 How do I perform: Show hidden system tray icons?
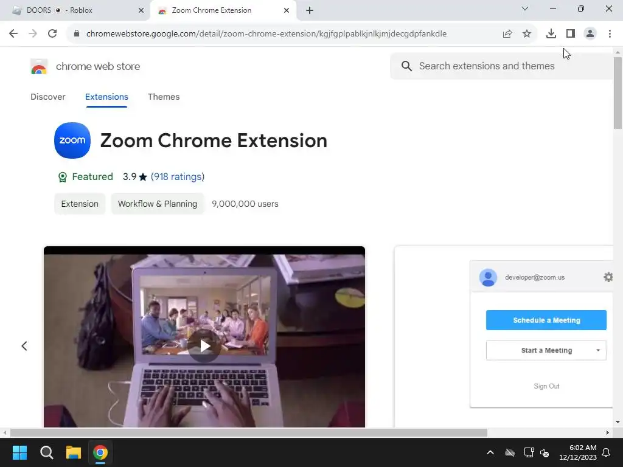[x=490, y=452]
